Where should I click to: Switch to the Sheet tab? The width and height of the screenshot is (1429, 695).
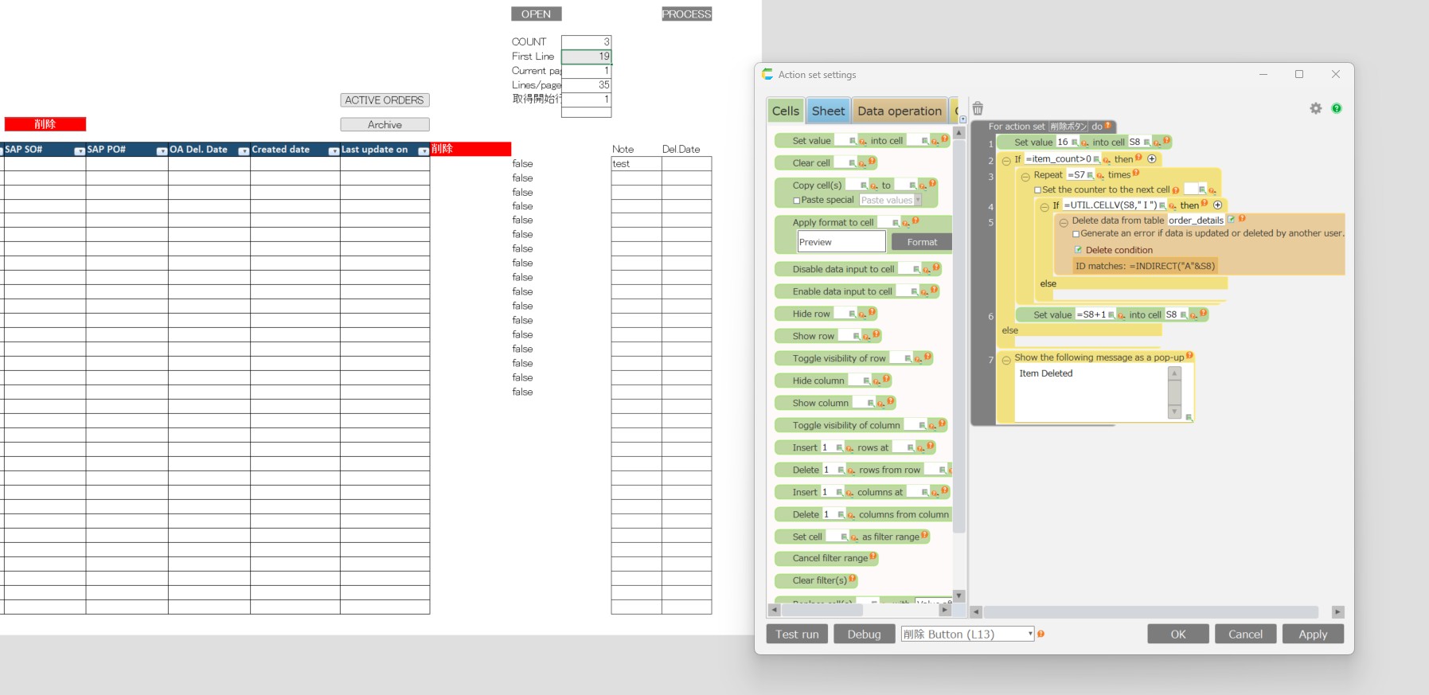[x=828, y=111]
